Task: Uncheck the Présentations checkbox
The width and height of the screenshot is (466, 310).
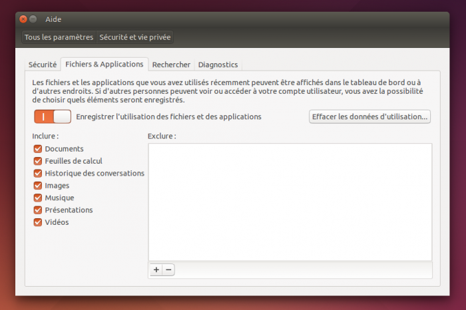Action: (x=38, y=210)
